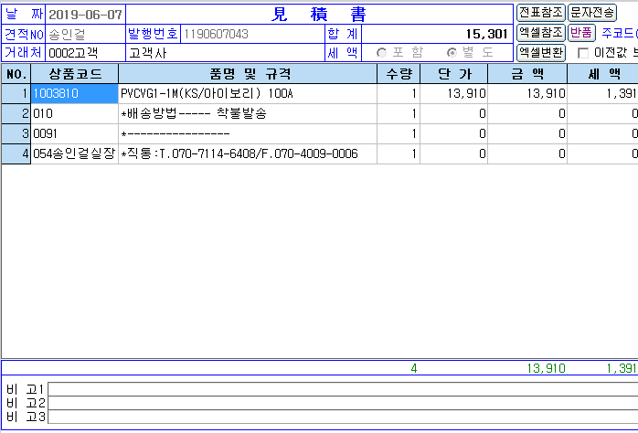The width and height of the screenshot is (638, 433).
Task: Toggle the 이전값 checkbox
Action: (x=583, y=53)
